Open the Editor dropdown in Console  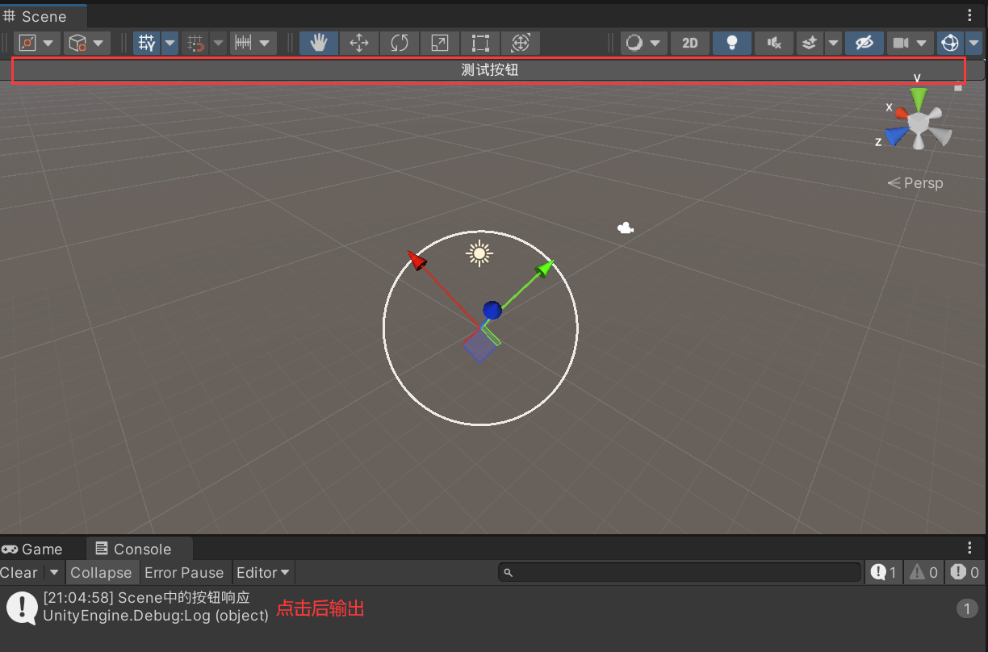point(263,572)
